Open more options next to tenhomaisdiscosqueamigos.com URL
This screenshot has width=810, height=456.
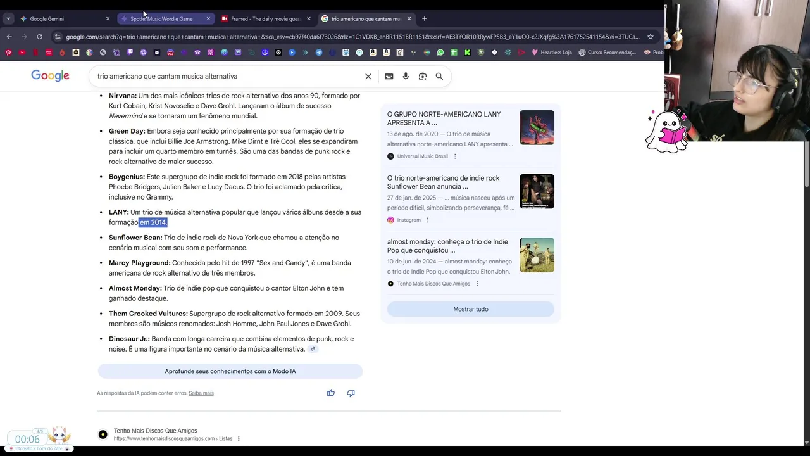click(x=239, y=439)
